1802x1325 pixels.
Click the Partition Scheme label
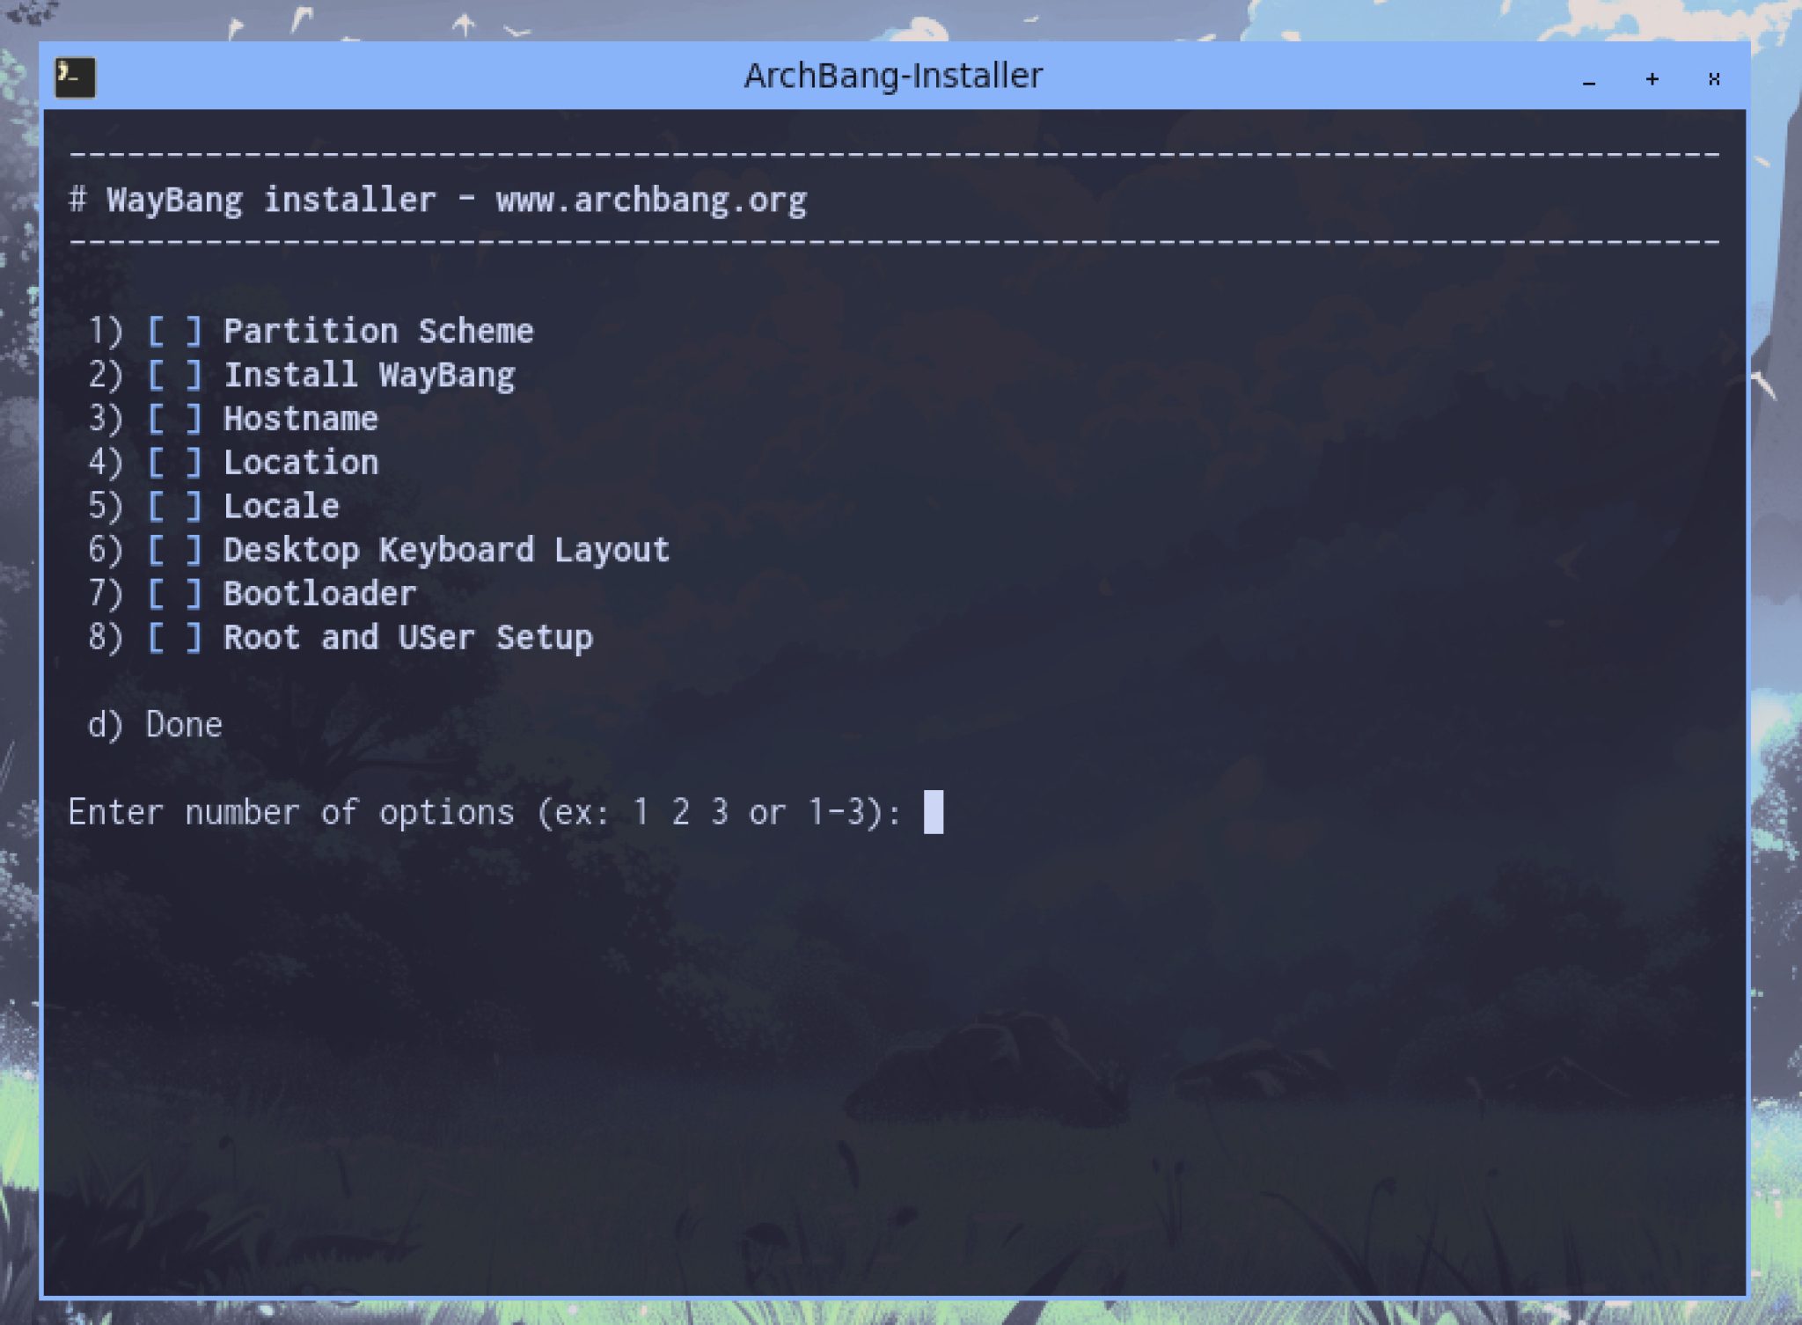(378, 332)
